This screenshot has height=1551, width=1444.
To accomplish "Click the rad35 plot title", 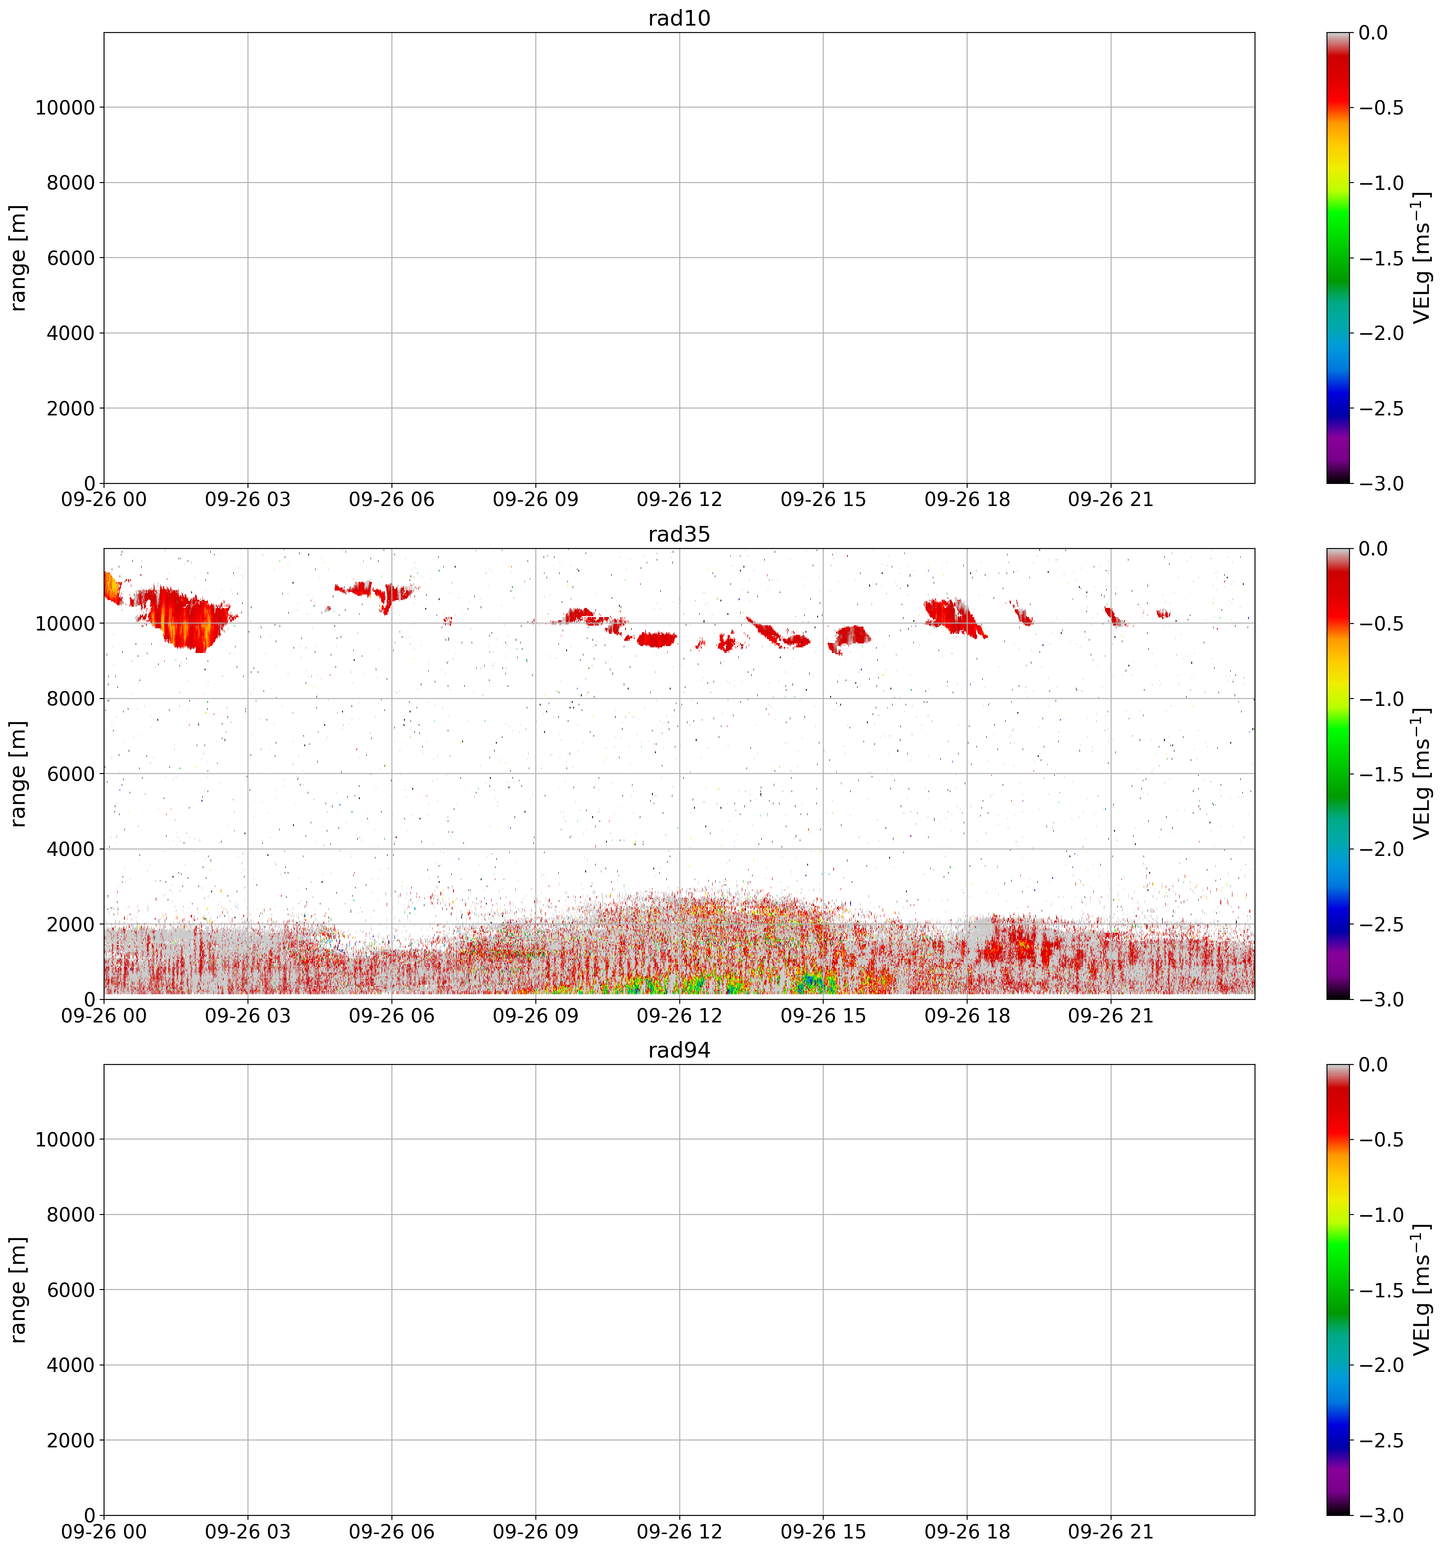I will (679, 535).
